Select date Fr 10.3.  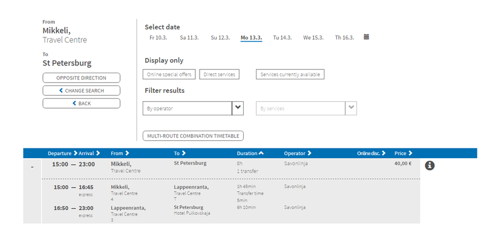[158, 38]
